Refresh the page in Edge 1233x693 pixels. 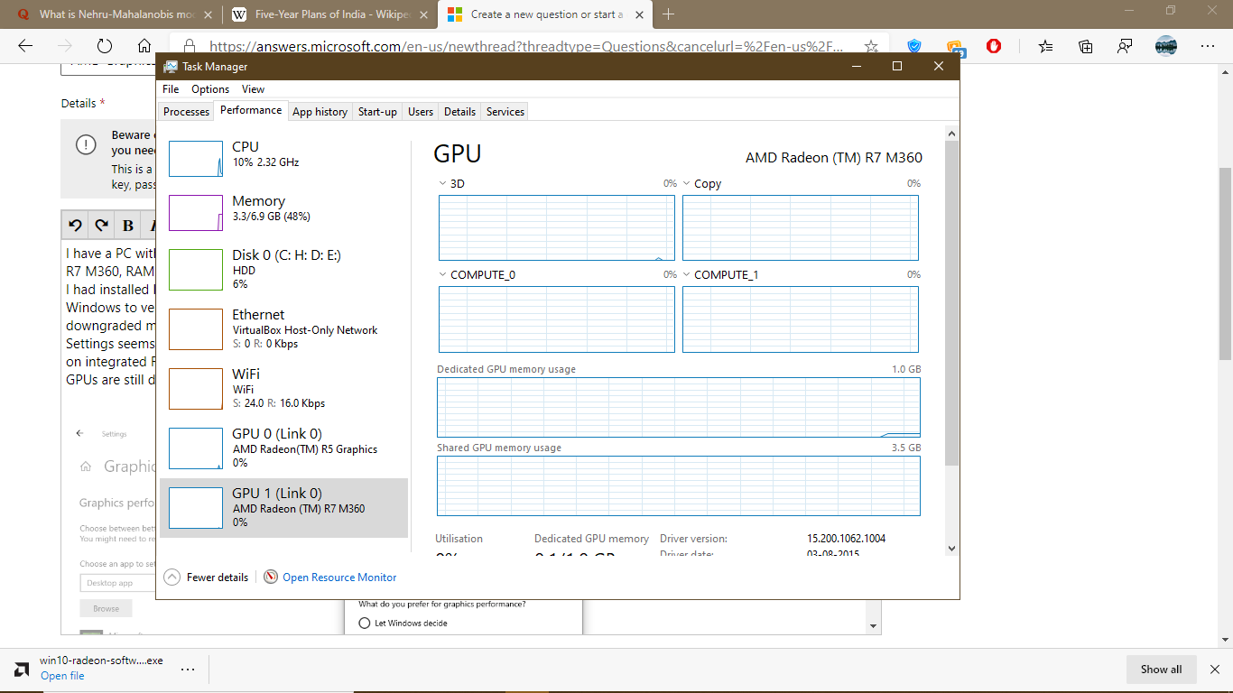tap(104, 46)
